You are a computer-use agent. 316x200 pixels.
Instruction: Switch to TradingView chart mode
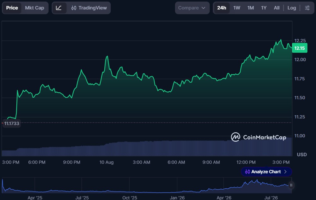coord(89,8)
